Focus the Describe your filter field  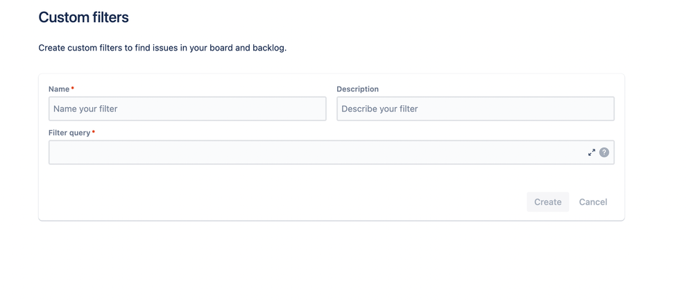[x=476, y=109]
